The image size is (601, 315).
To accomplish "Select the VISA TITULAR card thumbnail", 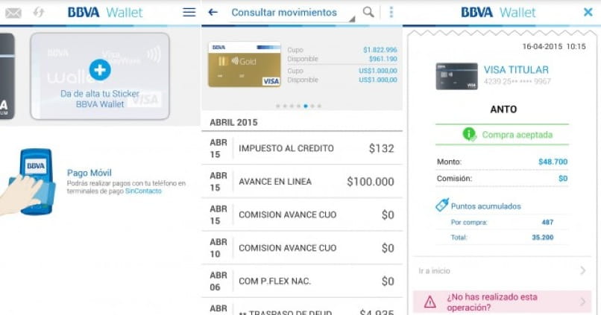I will pyautogui.click(x=457, y=76).
